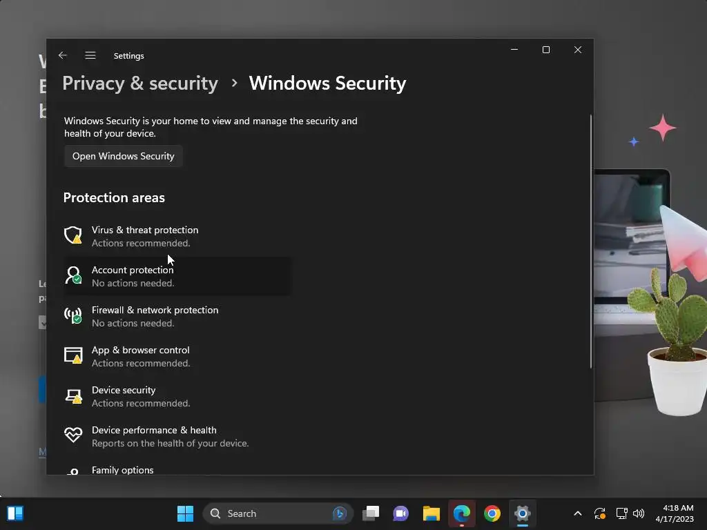Click the App & browser control window icon
Screen dimensions: 707x530
[73, 355]
